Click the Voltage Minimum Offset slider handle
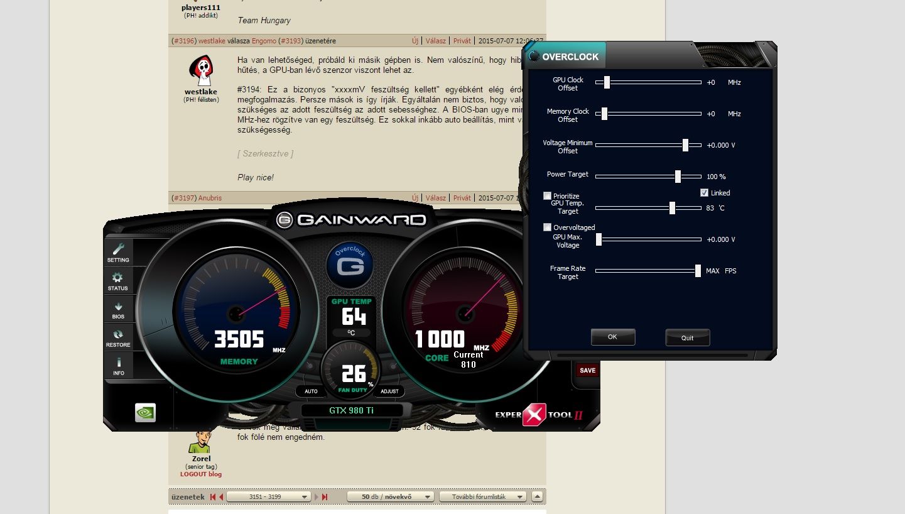Image resolution: width=905 pixels, height=514 pixels. pos(685,145)
